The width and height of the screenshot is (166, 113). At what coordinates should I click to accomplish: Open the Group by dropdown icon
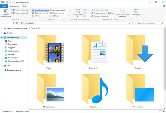coord(85,10)
